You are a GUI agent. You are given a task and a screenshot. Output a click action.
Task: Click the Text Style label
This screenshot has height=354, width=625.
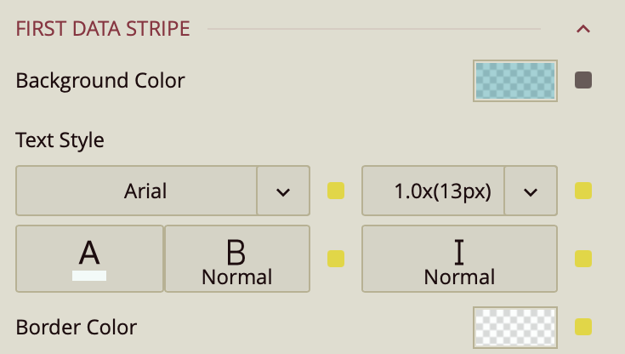pyautogui.click(x=60, y=140)
